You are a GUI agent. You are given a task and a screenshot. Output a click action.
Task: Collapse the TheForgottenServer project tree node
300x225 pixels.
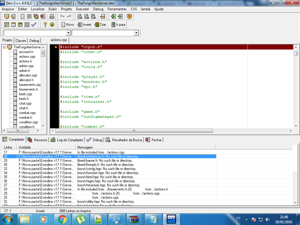[x=4, y=47]
